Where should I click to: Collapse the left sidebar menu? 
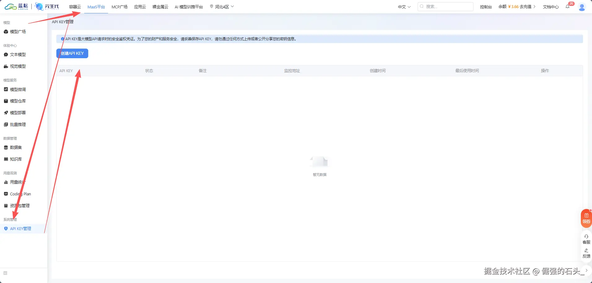coord(5,273)
